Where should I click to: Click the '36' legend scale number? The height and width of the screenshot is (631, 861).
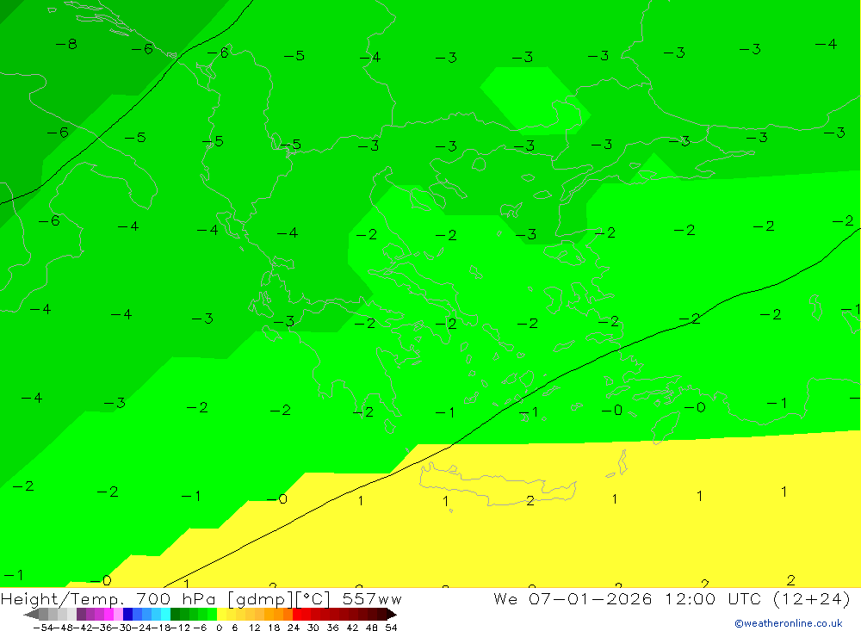(332, 628)
